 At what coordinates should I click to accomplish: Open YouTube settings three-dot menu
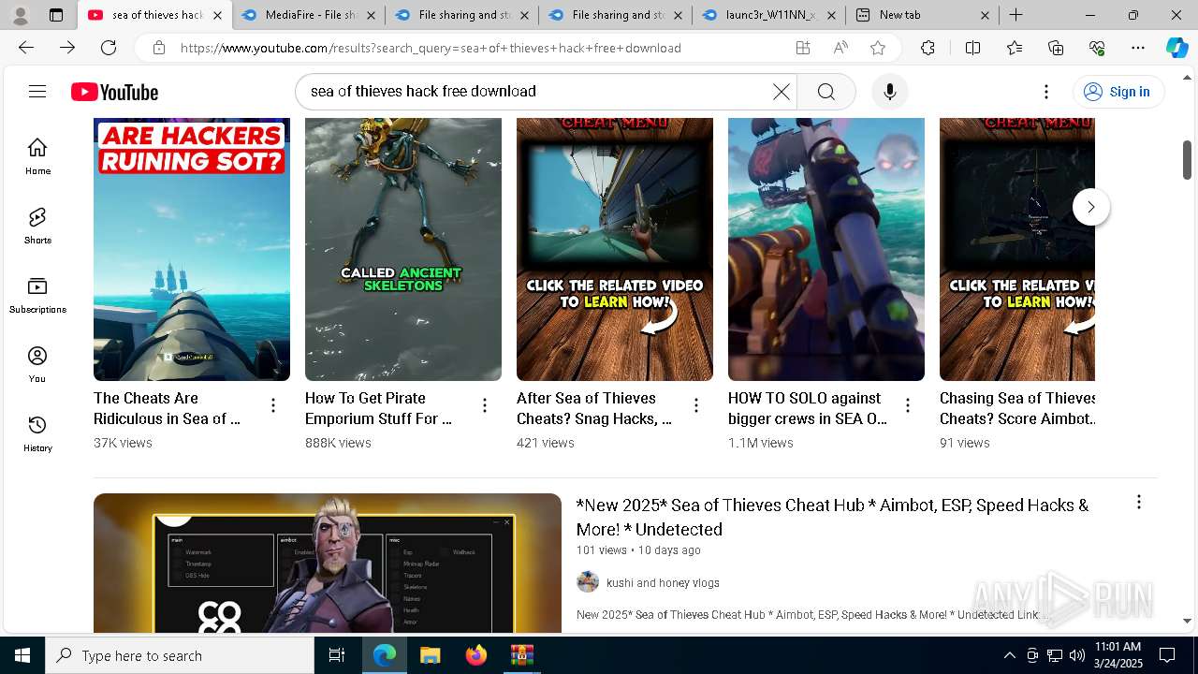click(1046, 91)
